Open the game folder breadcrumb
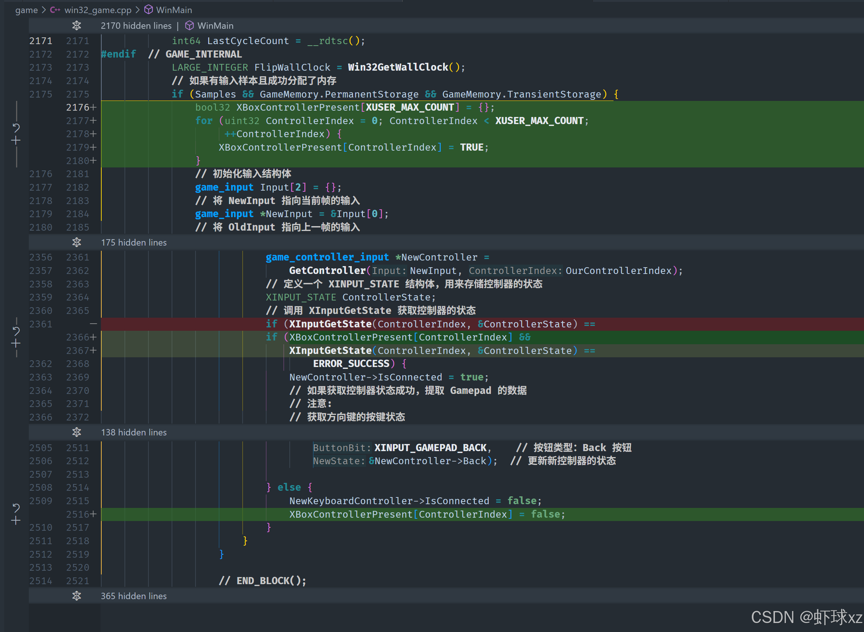The height and width of the screenshot is (632, 864). [26, 10]
